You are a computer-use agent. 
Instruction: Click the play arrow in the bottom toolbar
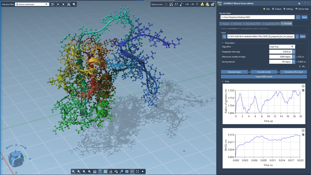pos(143,171)
